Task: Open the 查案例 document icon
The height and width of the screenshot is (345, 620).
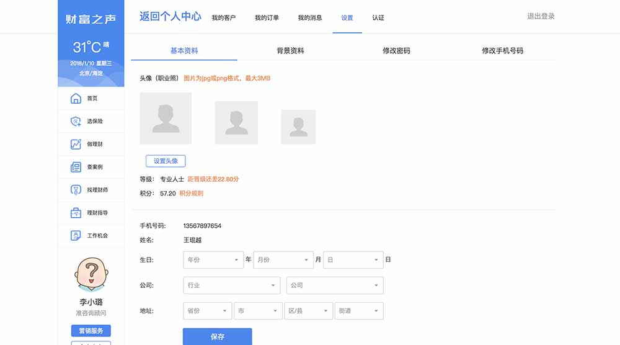Action: 76,167
